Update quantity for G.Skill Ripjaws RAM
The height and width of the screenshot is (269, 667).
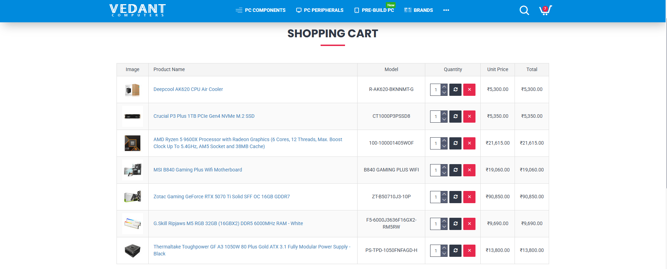455,224
